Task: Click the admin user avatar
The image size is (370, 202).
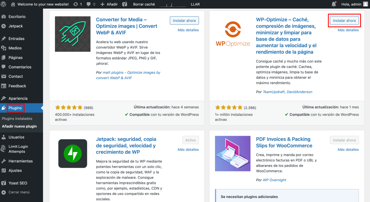Action: point(365,4)
